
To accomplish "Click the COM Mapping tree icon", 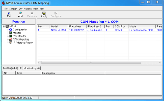I will click(10, 39).
